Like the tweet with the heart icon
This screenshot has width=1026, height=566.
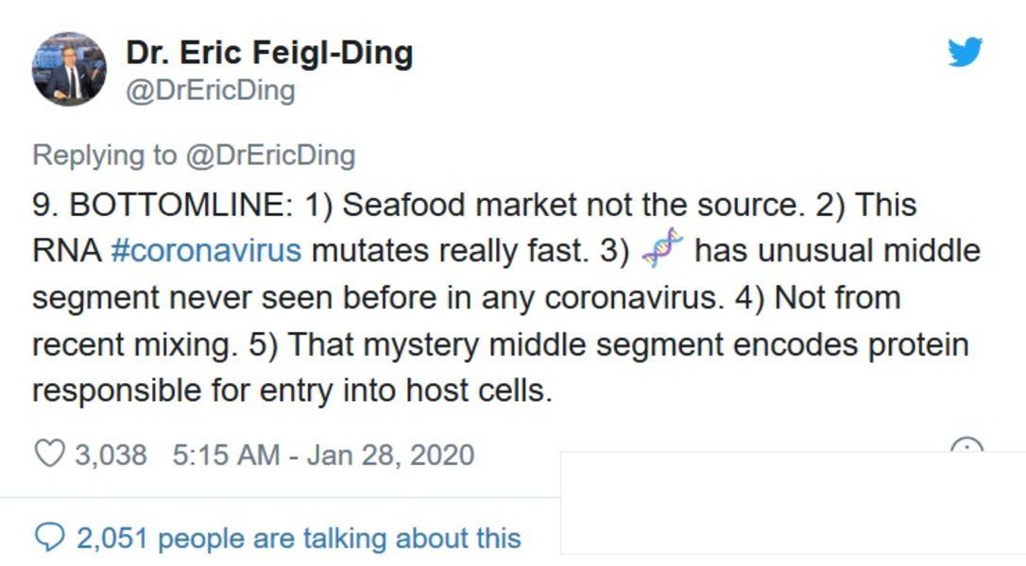(x=49, y=455)
